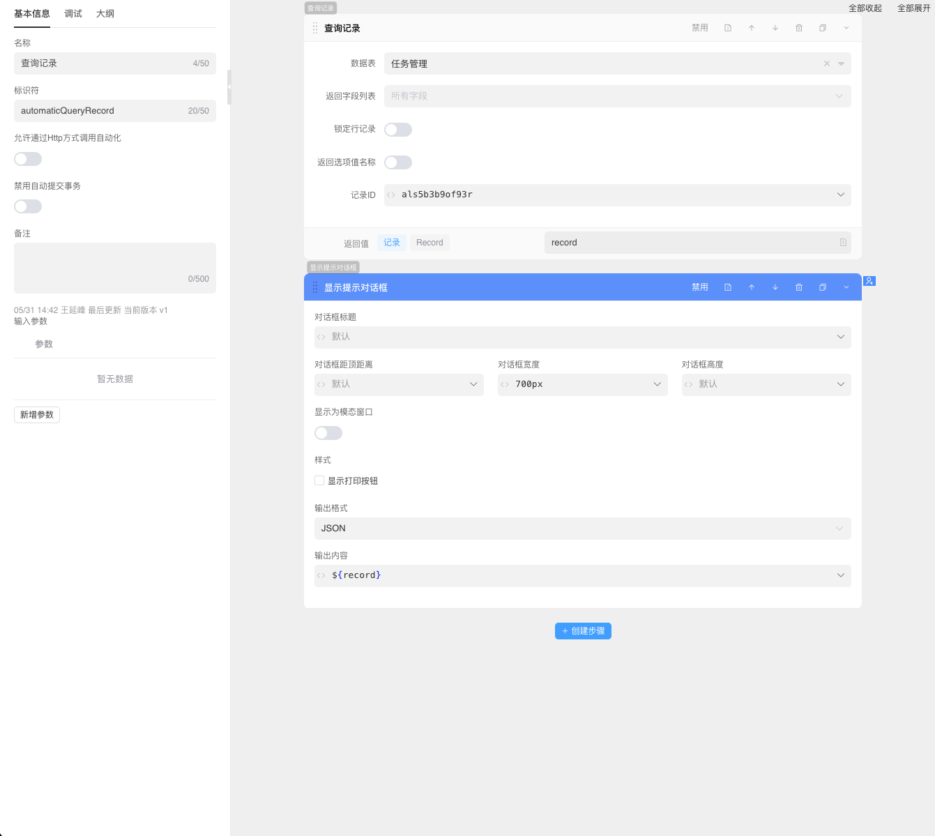
Task: Click the 创建步骤 button
Action: point(583,631)
